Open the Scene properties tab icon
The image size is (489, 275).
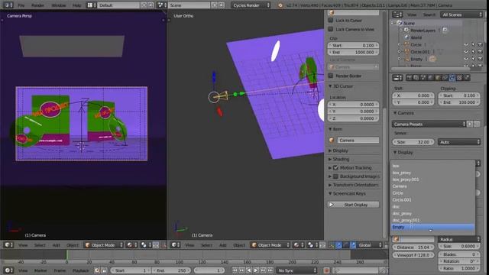click(x=423, y=78)
